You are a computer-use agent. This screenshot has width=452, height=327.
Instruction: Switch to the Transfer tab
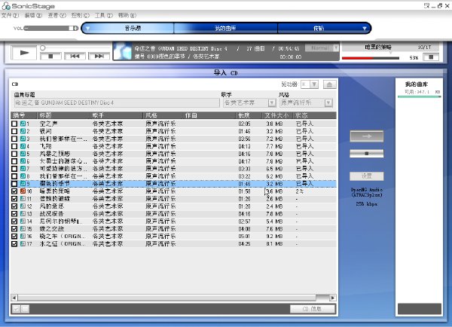pos(319,29)
